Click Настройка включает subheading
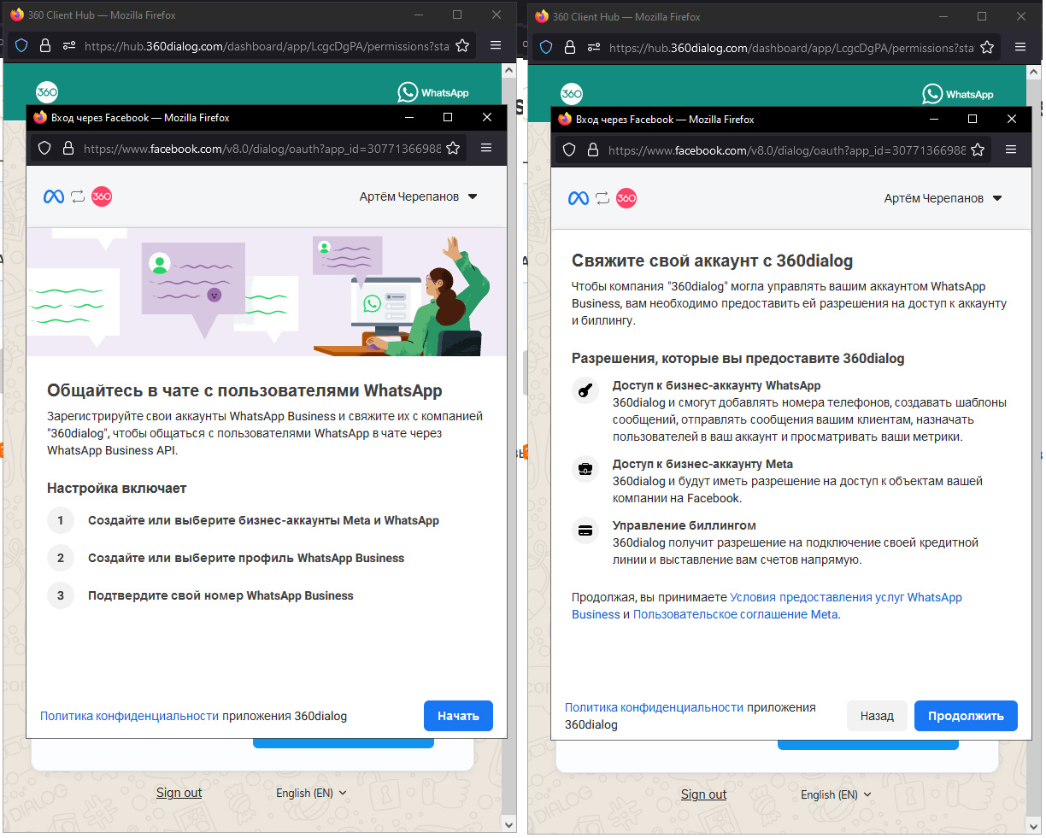Viewport: 1046px width, 838px height. click(117, 488)
